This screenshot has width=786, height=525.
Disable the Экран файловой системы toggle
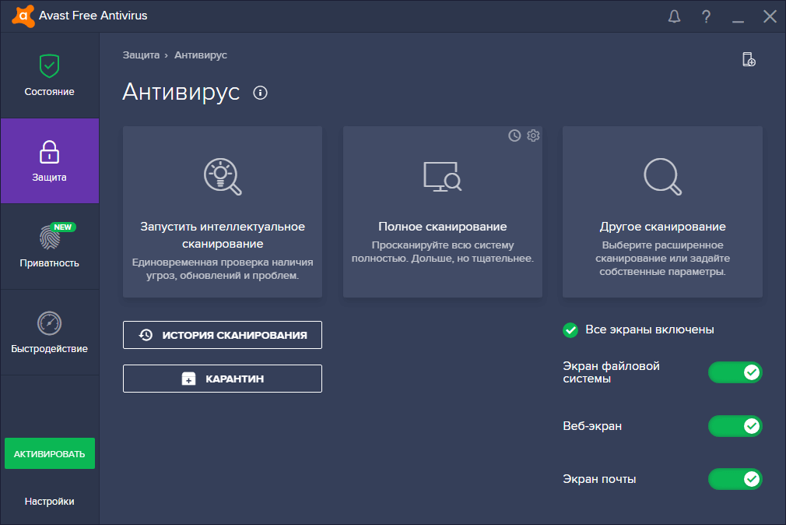(735, 372)
